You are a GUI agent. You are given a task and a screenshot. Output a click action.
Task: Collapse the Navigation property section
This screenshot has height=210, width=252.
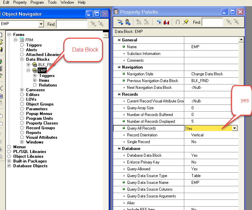[x=119, y=67]
